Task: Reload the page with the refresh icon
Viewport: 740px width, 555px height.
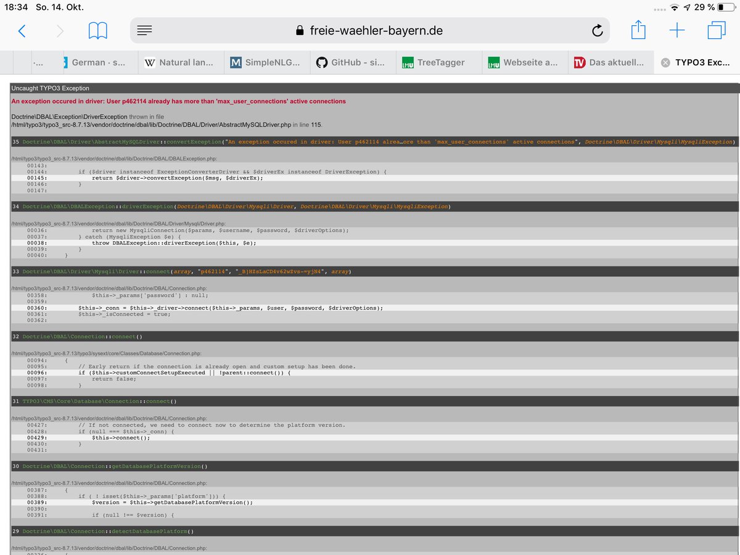Action: point(597,30)
